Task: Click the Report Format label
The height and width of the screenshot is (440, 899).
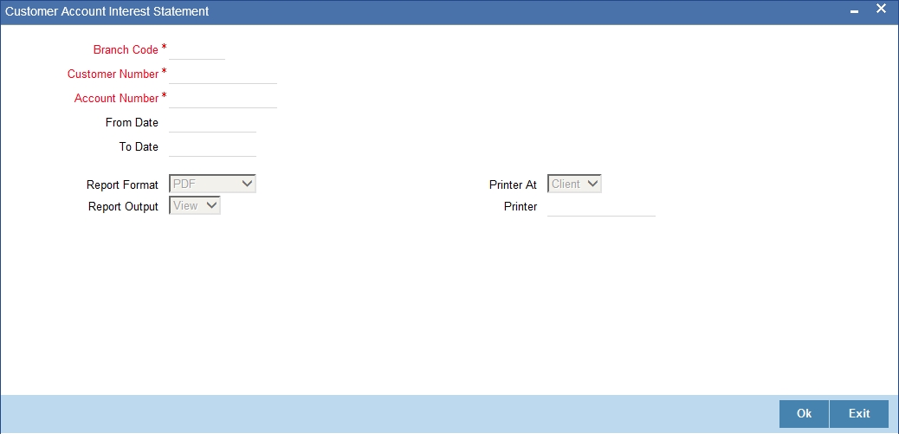Action: click(122, 184)
